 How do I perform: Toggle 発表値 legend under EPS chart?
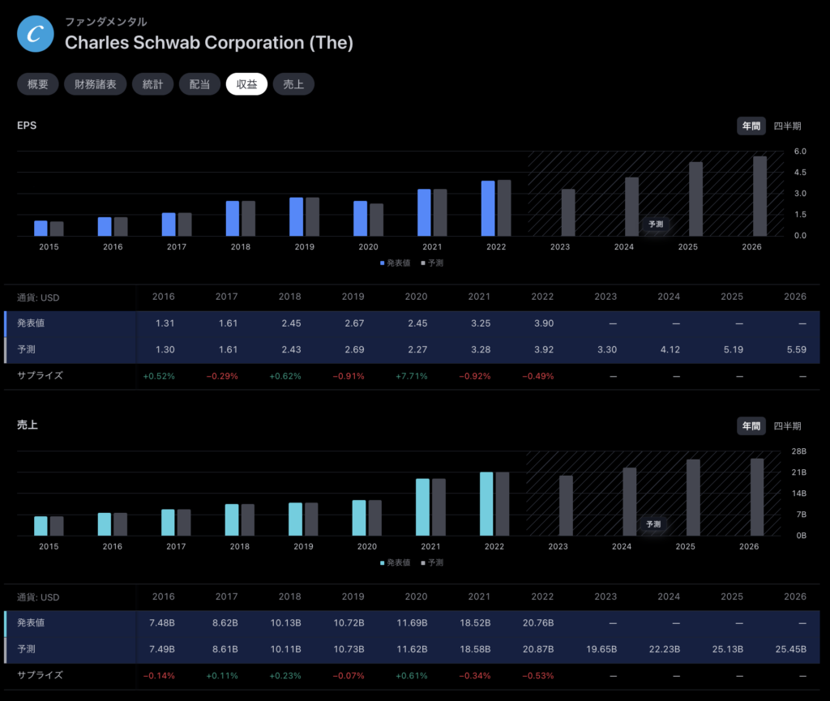coord(395,263)
